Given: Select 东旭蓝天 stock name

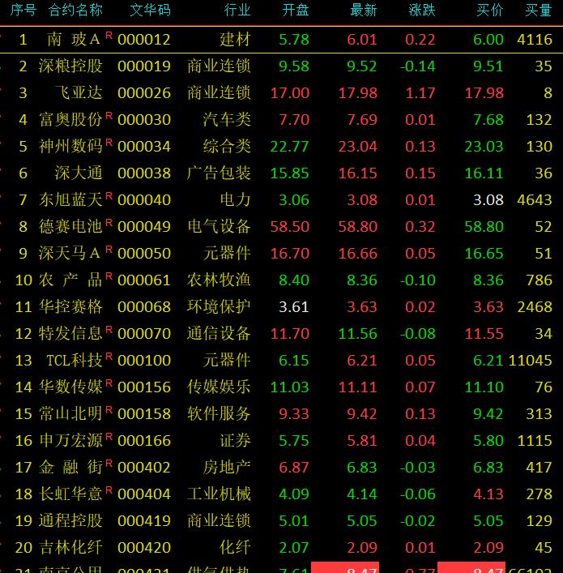Looking at the screenshot, I should click(70, 199).
